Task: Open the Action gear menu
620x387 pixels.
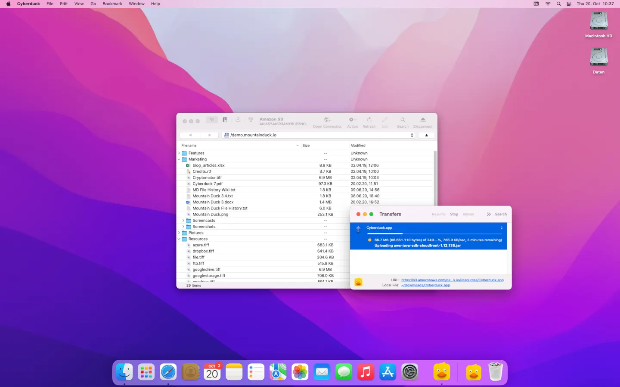Action: (352, 120)
